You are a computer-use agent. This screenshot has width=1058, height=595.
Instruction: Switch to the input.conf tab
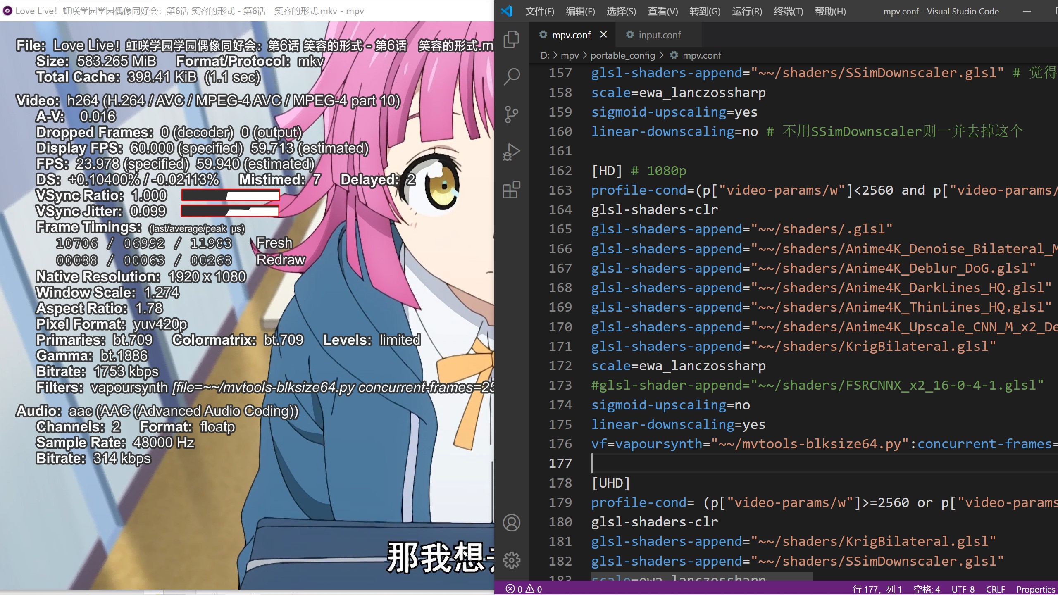point(659,35)
